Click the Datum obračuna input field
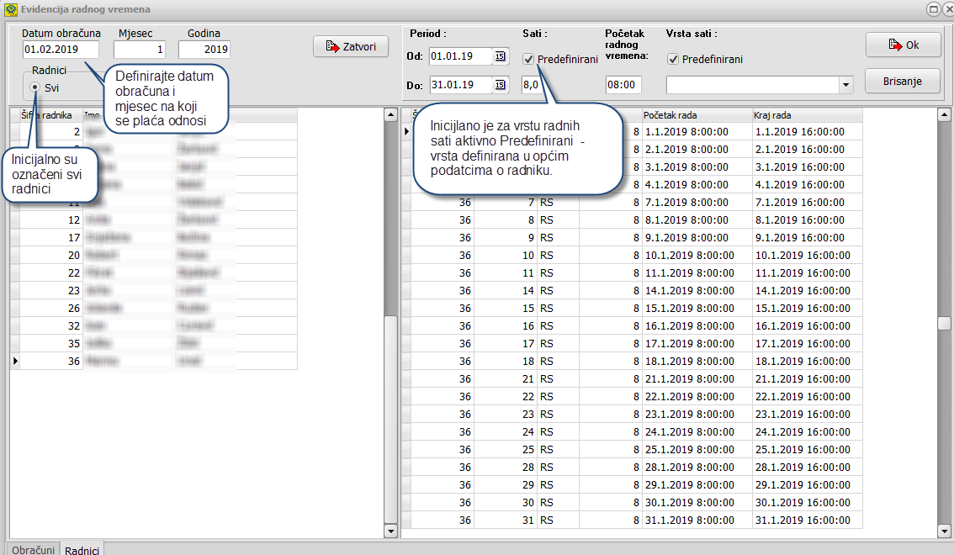The image size is (954, 555). point(61,50)
